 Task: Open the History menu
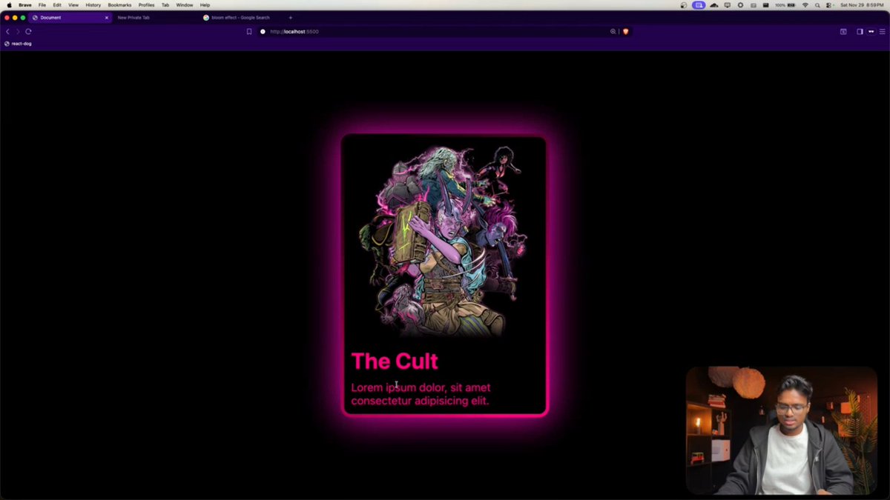[93, 4]
